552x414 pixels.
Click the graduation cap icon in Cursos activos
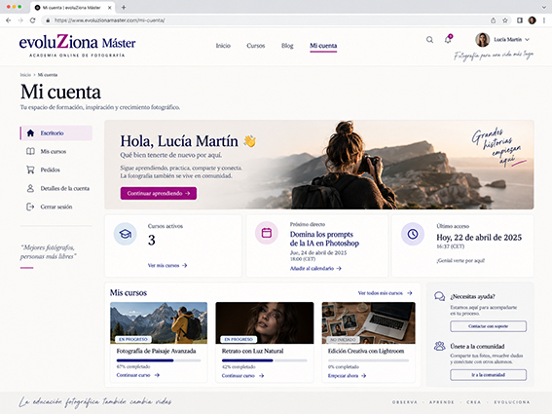pos(125,234)
